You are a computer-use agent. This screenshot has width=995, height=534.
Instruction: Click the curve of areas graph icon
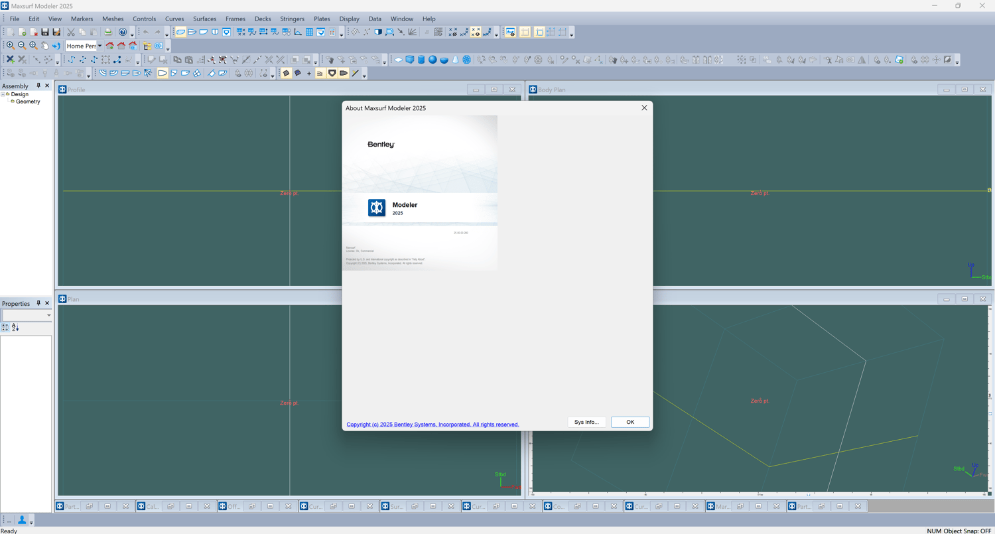[x=298, y=32]
